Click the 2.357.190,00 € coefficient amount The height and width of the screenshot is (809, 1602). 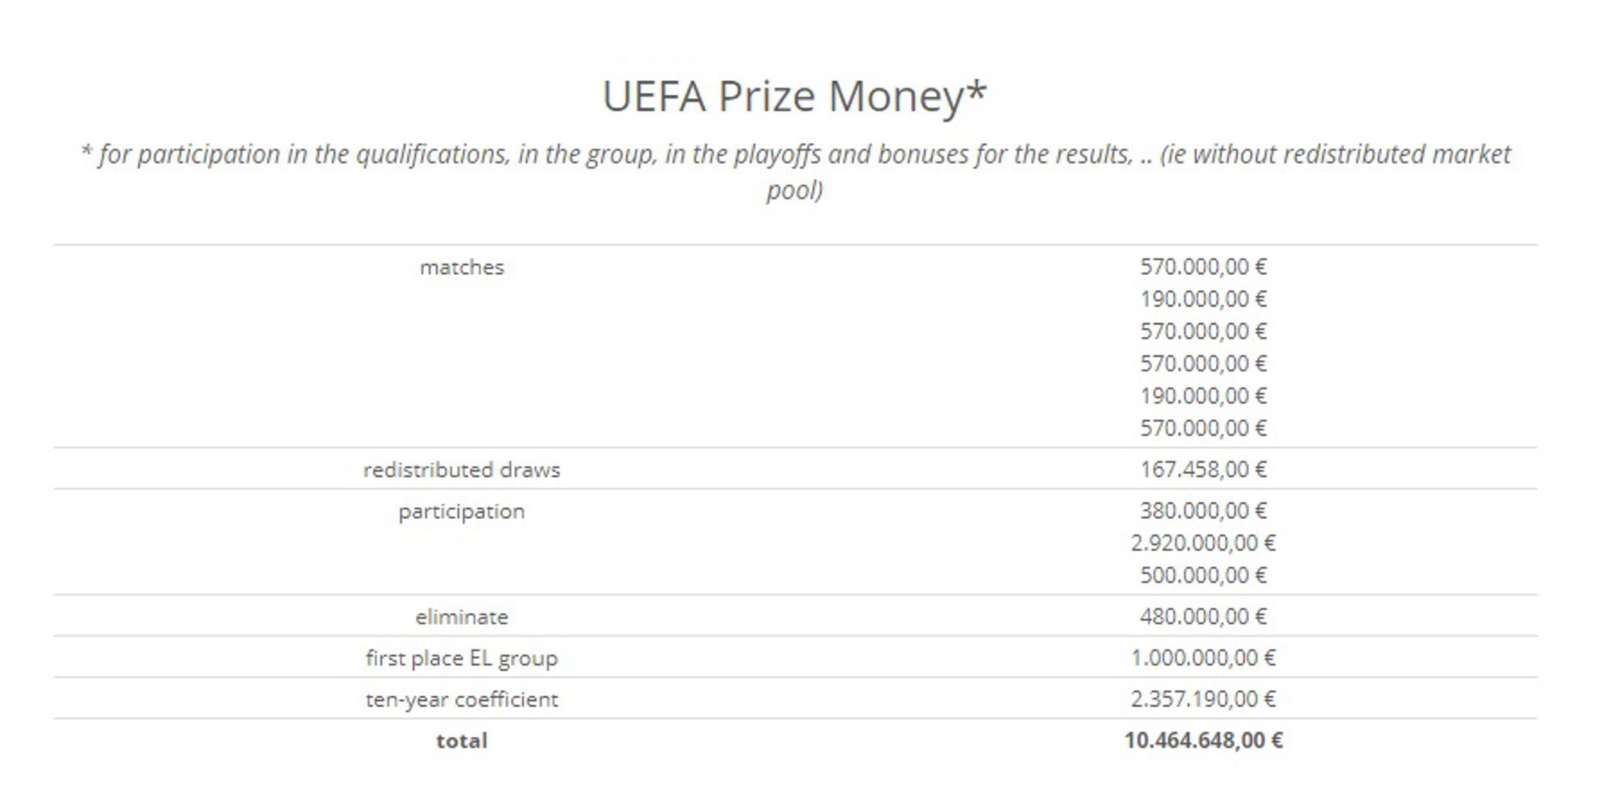coord(1203,699)
